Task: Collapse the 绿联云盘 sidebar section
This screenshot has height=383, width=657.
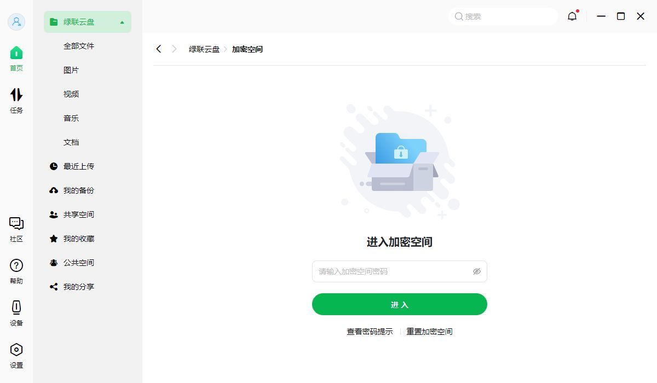Action: (123, 22)
